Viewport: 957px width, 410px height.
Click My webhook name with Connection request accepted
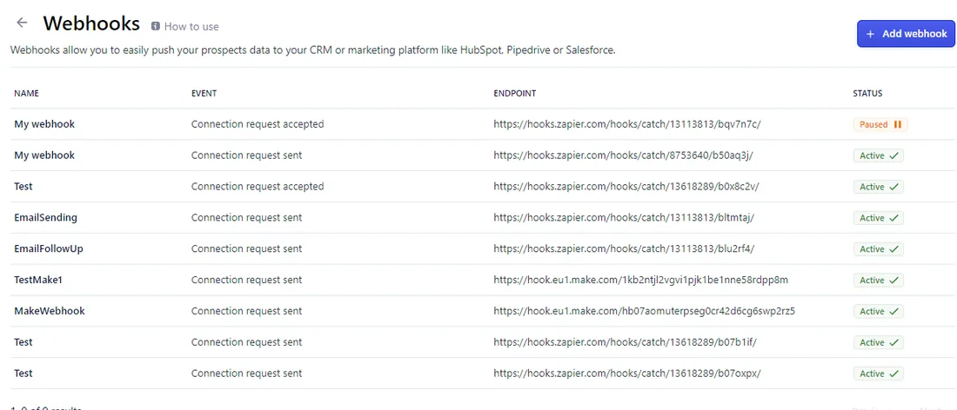coord(44,123)
